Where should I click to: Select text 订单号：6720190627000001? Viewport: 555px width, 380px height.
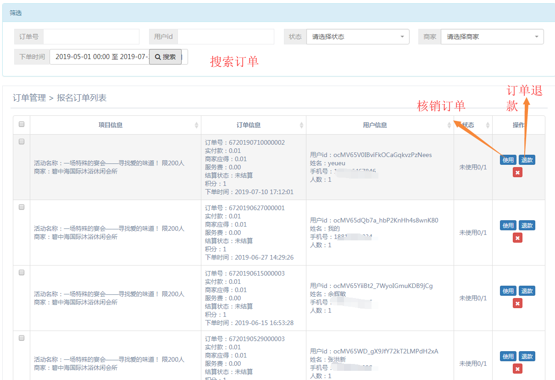245,208
